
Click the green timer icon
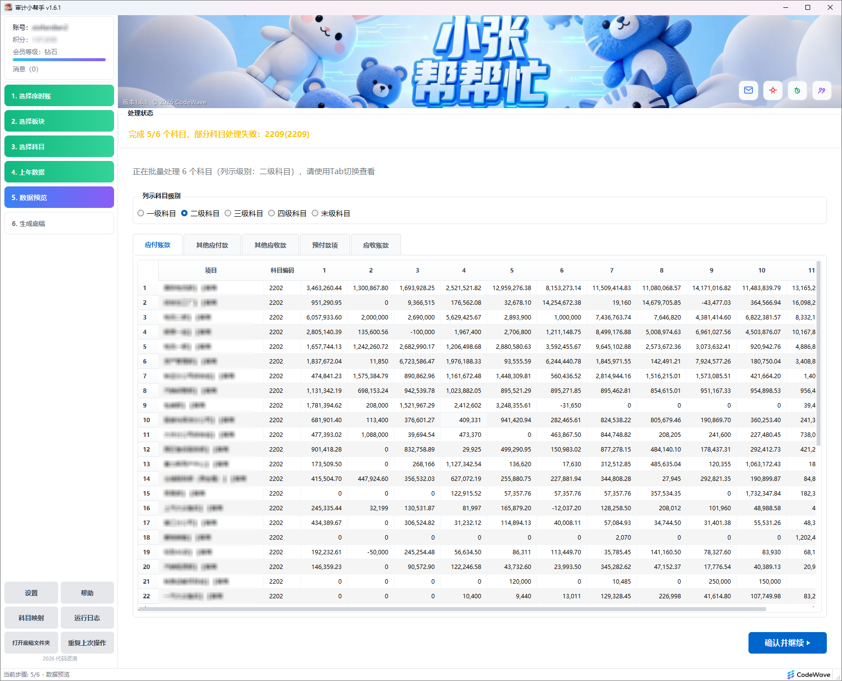tap(797, 91)
